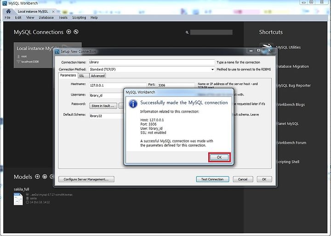The height and width of the screenshot is (236, 331).
Task: Click the Connection Name field
Action: coord(152,62)
